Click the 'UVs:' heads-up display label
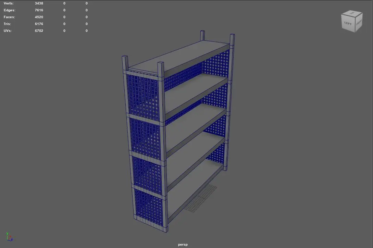 point(8,31)
